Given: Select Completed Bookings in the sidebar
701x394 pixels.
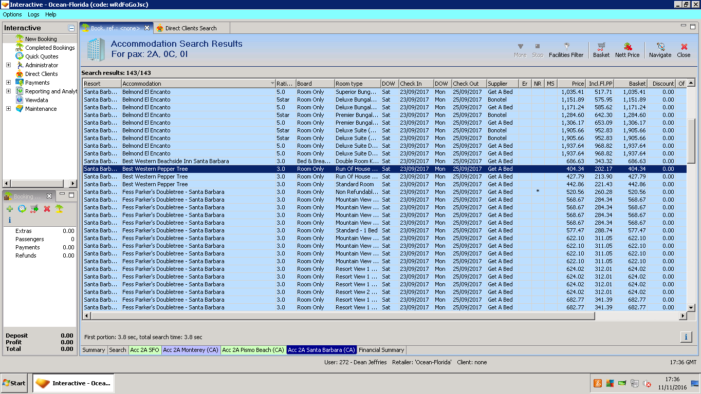Looking at the screenshot, I should [50, 48].
